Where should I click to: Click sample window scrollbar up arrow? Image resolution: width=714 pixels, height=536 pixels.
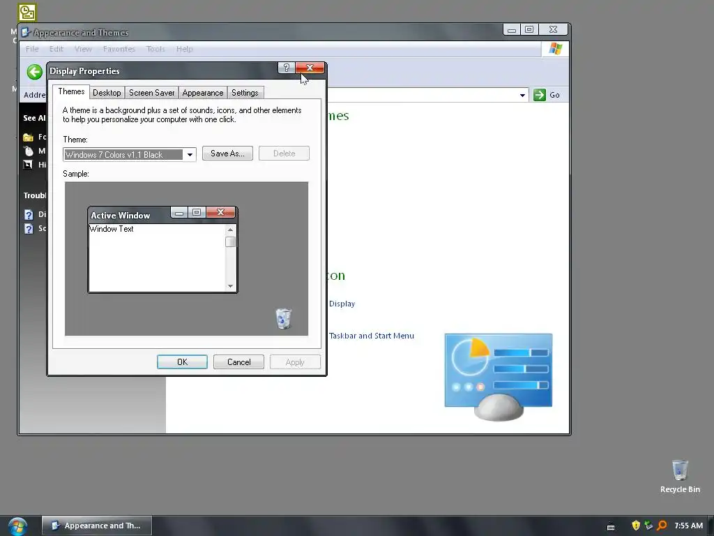pyautogui.click(x=230, y=230)
